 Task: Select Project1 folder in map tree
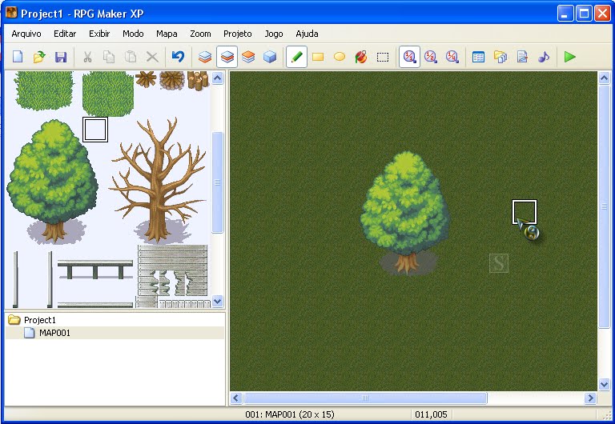coord(39,320)
